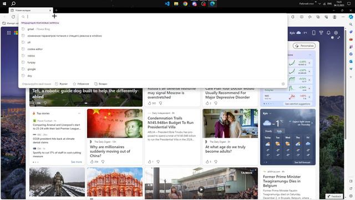This screenshot has width=355, height=200.
Task: Select the windows power settings suggestion
Action: point(153,36)
